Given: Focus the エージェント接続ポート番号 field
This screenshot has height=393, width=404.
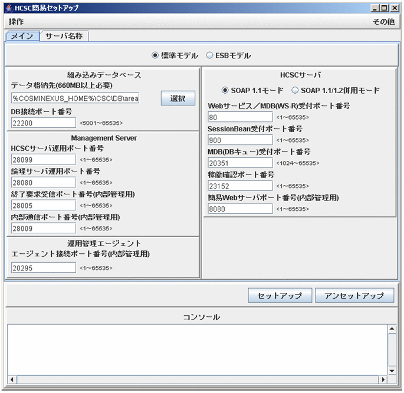Looking at the screenshot, I should [x=44, y=268].
